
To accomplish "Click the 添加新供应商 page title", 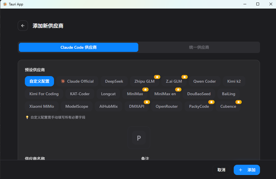I will (x=48, y=26).
